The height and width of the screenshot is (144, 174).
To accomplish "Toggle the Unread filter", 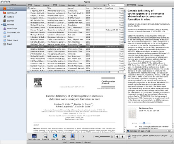I will click(46, 5).
